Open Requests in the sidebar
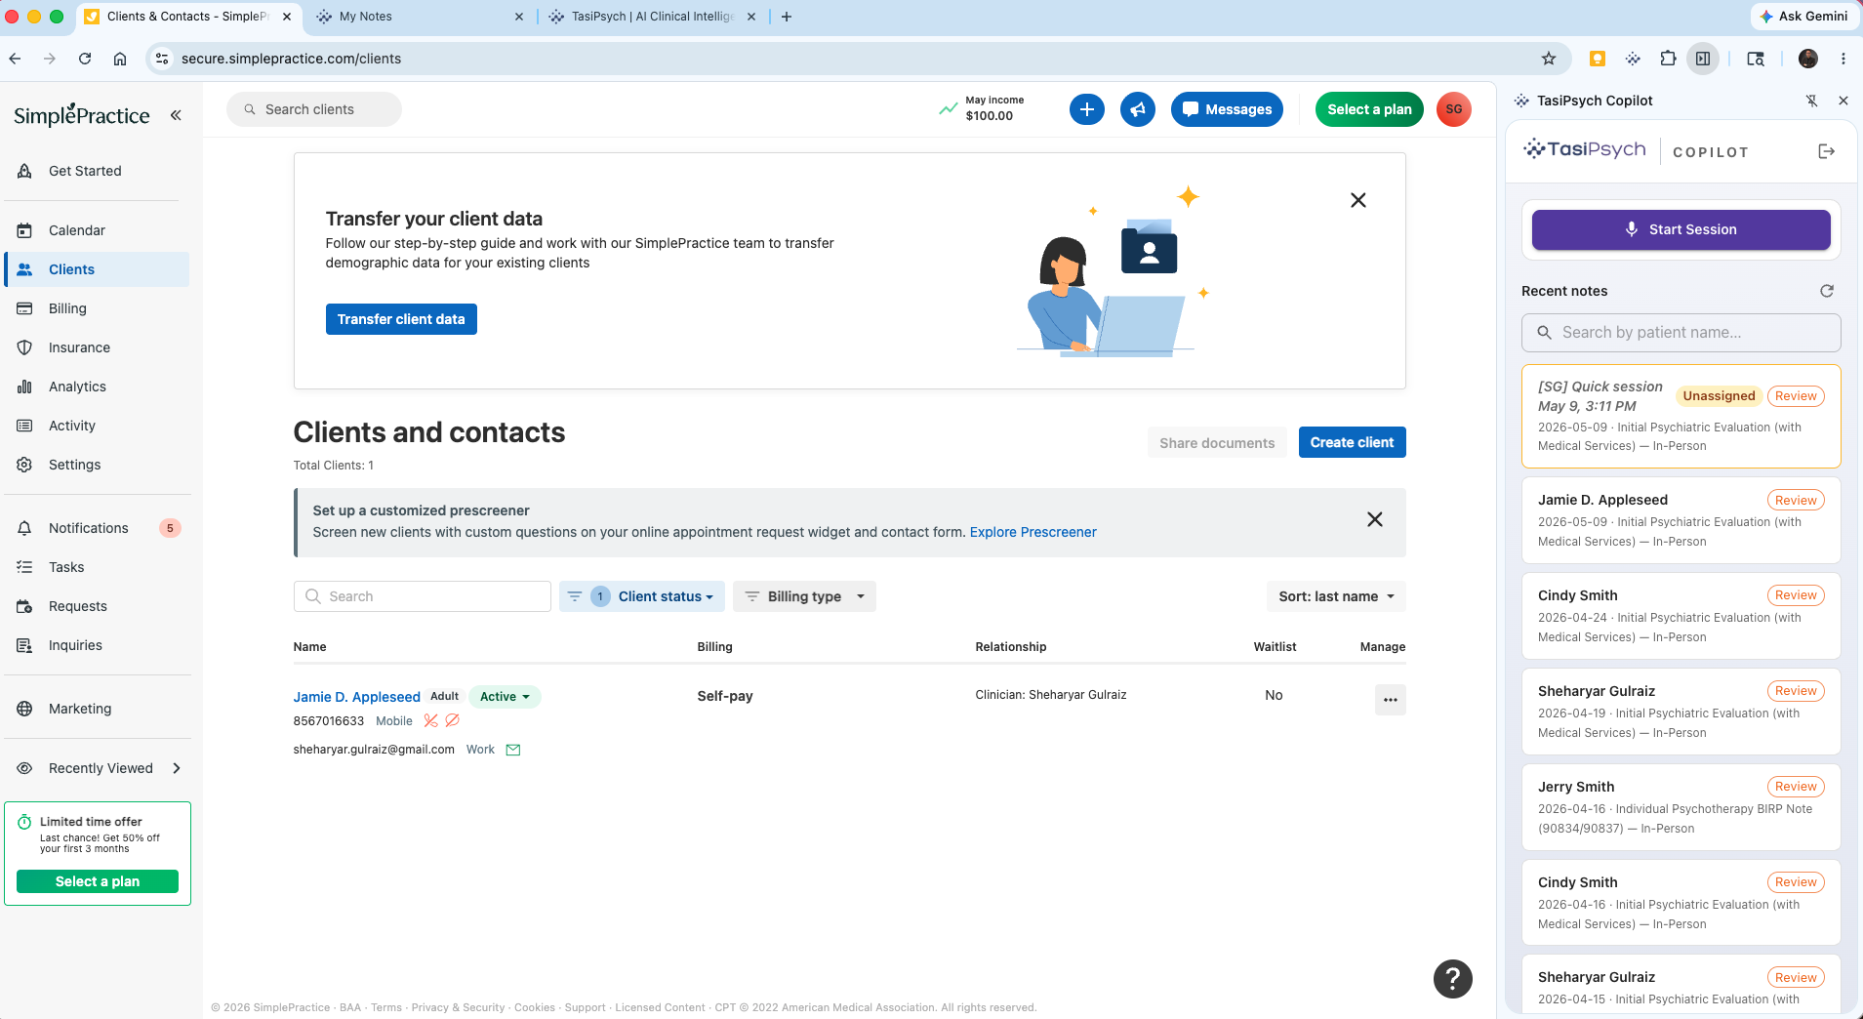Screen dimensions: 1863x1019 coord(98,606)
